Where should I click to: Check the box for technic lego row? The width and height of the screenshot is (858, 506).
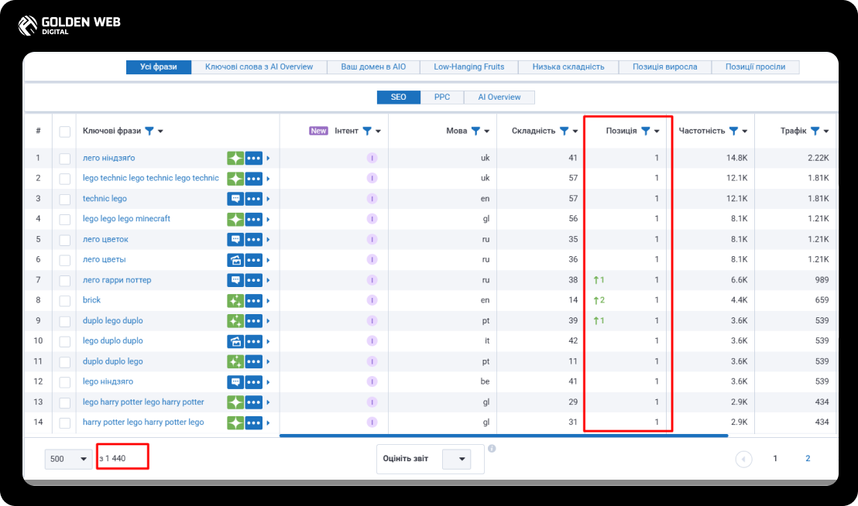coord(64,200)
